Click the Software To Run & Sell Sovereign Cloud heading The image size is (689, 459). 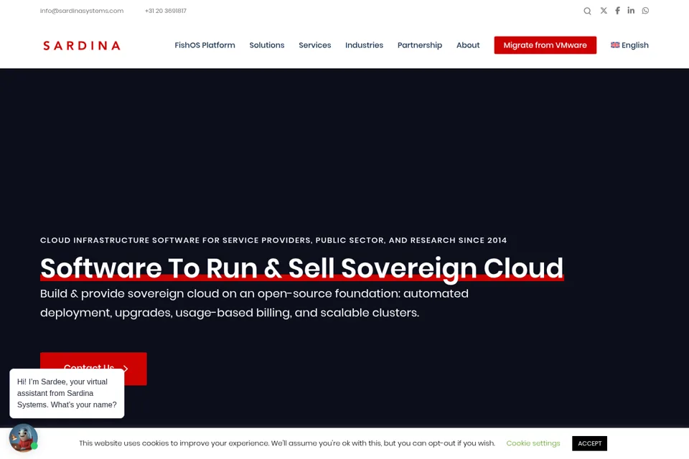click(x=302, y=268)
